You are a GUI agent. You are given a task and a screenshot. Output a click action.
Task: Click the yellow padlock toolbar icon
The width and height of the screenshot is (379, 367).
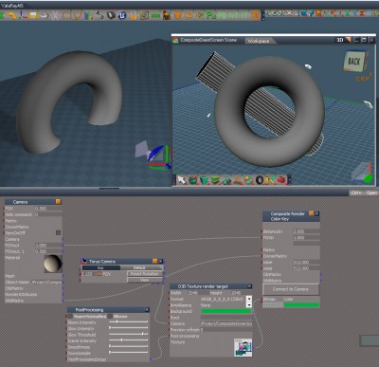click(x=134, y=15)
